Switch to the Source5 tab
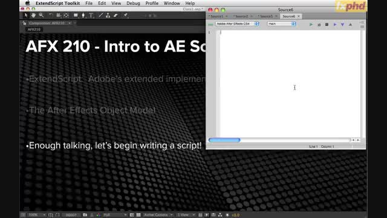The height and width of the screenshot is (218, 387). [266, 16]
